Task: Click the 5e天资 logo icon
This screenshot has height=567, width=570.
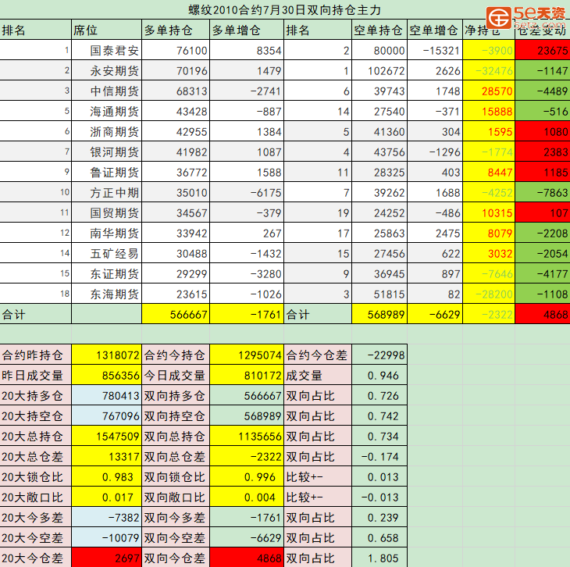Action: pos(497,16)
